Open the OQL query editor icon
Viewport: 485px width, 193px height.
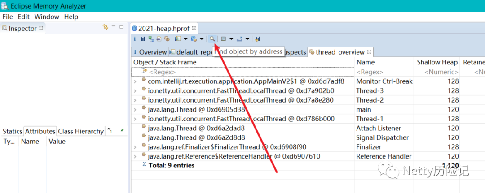tap(159, 39)
